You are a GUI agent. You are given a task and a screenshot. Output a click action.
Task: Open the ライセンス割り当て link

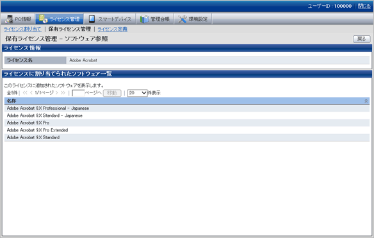[22, 29]
